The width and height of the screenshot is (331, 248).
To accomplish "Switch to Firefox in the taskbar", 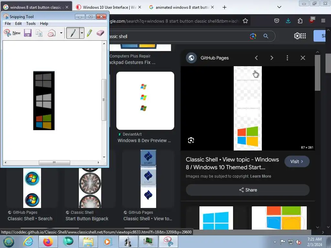I will click(48, 242).
